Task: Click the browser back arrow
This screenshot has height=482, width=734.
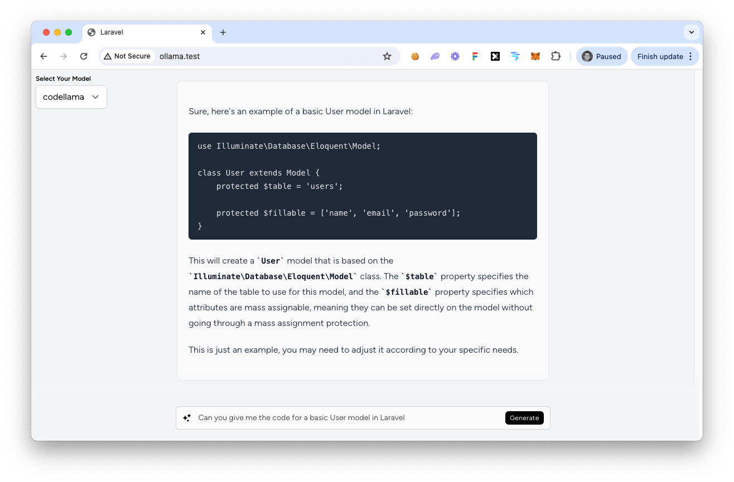Action: [x=44, y=56]
